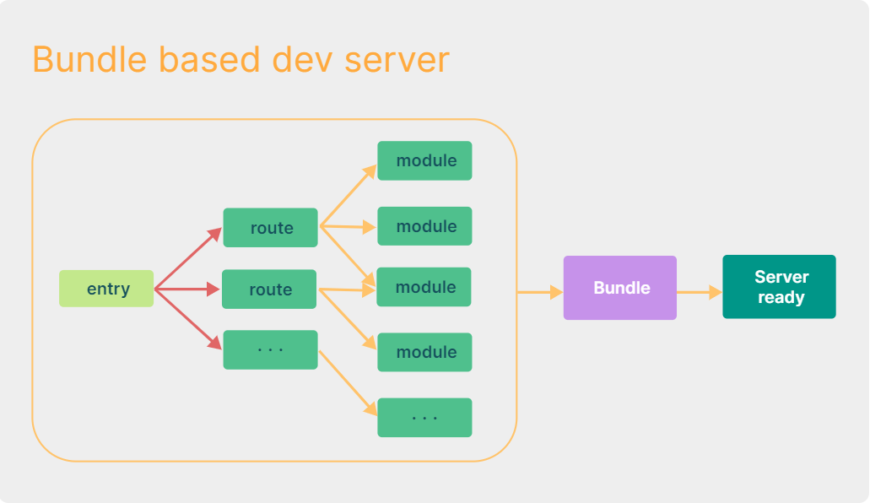This screenshot has height=503, width=870.
Task: Click the yellow arrowhead pointing into Bundle
Action: [556, 292]
